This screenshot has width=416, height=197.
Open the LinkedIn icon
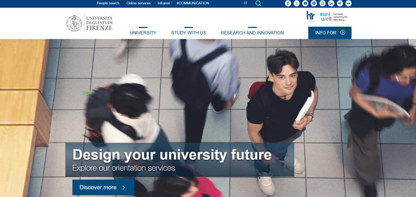331,3
